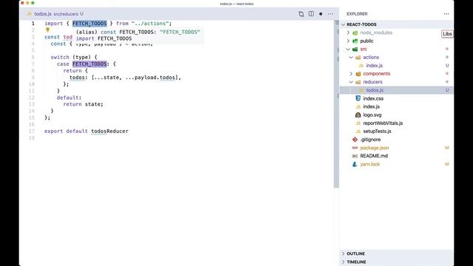The image size is (473, 266).
Task: Click the README.md file icon
Action: tap(355, 156)
